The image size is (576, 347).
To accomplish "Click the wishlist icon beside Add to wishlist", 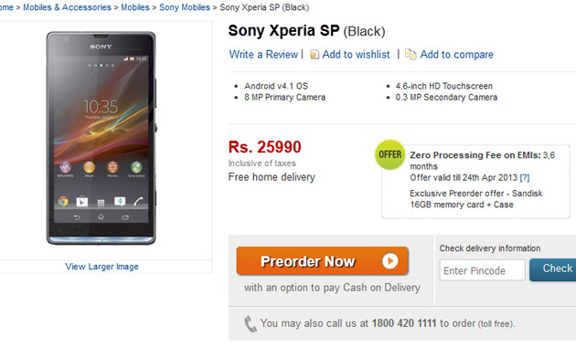I will [315, 54].
